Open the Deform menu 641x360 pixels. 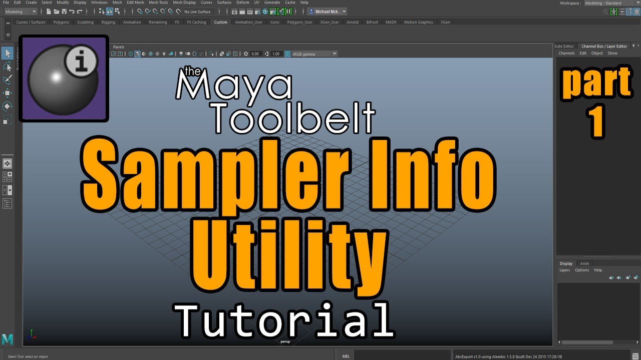point(243,2)
